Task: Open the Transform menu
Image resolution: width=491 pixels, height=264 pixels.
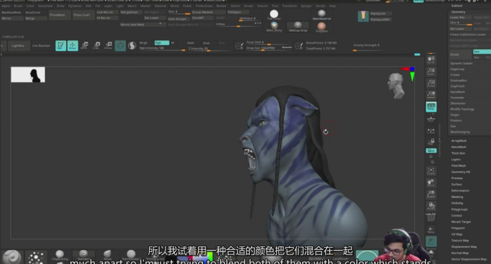Action: pyautogui.click(x=289, y=6)
